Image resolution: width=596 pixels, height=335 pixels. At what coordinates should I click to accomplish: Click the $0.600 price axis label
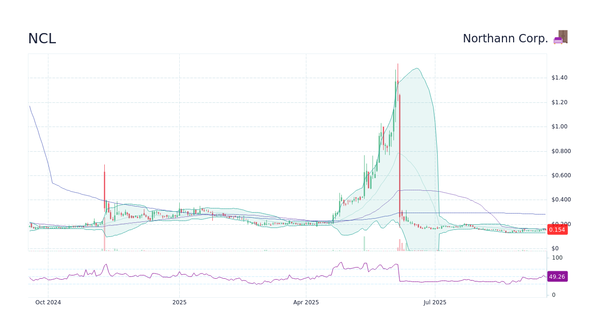(x=561, y=175)
